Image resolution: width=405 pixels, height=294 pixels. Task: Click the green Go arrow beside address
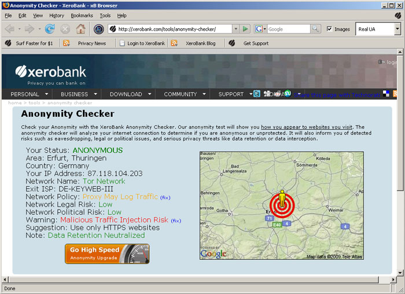(245, 29)
